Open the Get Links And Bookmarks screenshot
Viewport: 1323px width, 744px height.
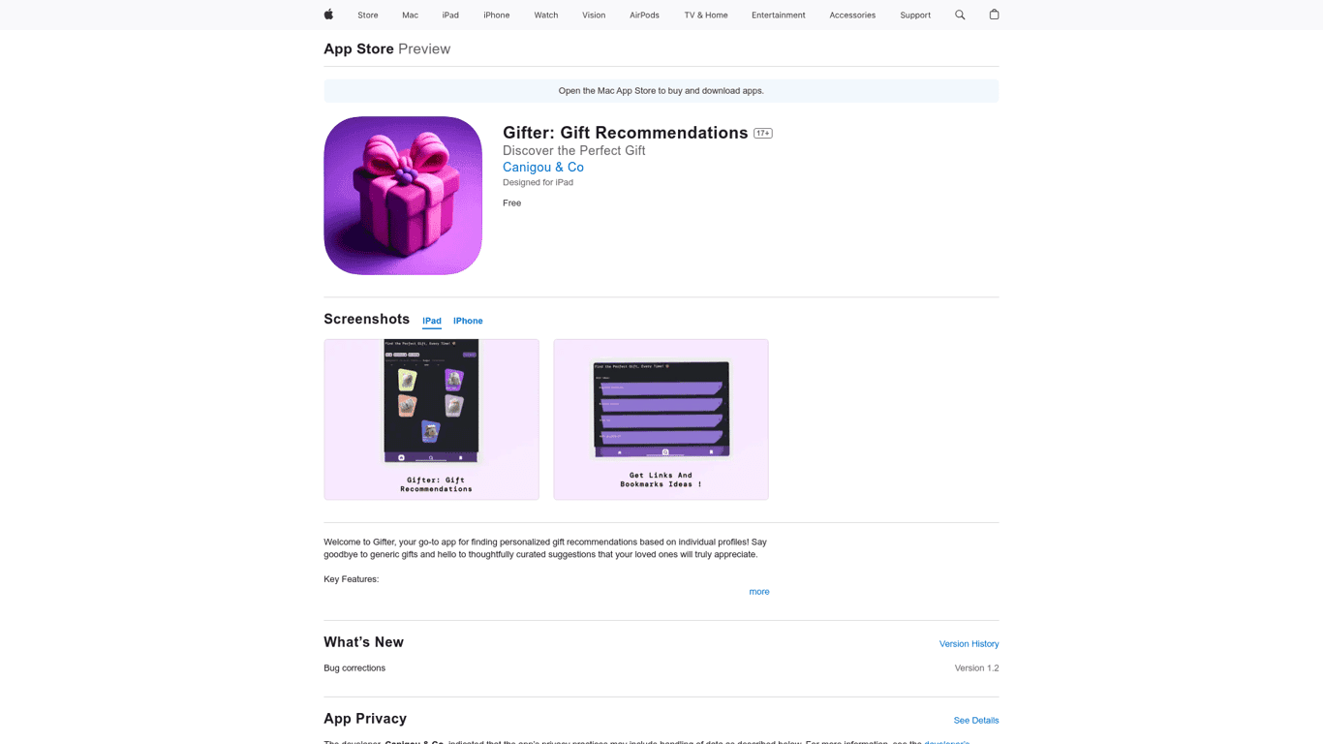click(661, 419)
